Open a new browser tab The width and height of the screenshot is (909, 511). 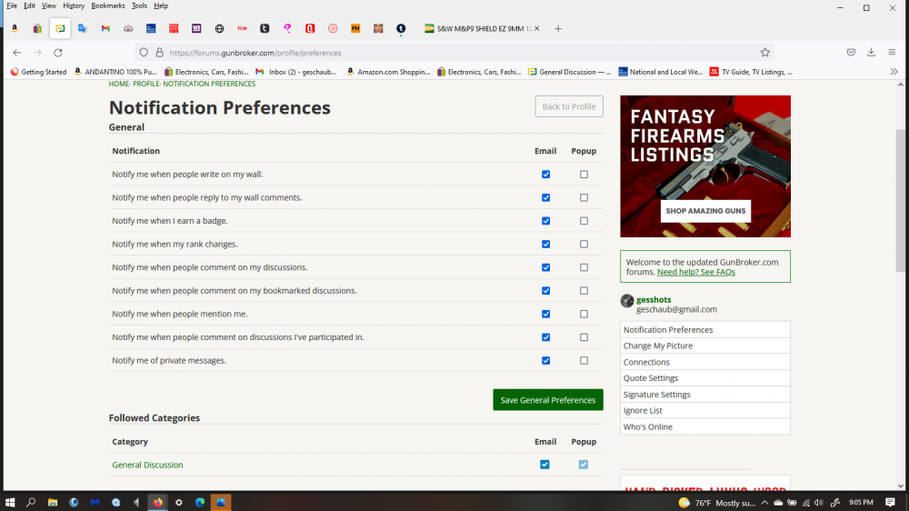click(x=558, y=28)
